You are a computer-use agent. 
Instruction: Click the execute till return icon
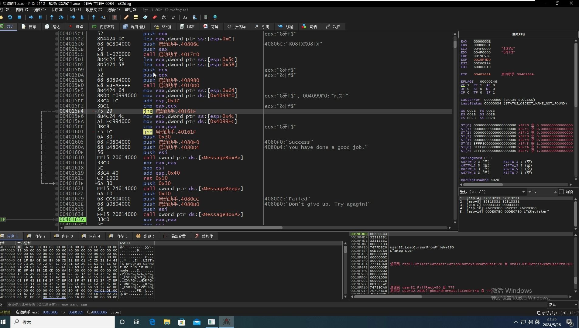coord(94,17)
